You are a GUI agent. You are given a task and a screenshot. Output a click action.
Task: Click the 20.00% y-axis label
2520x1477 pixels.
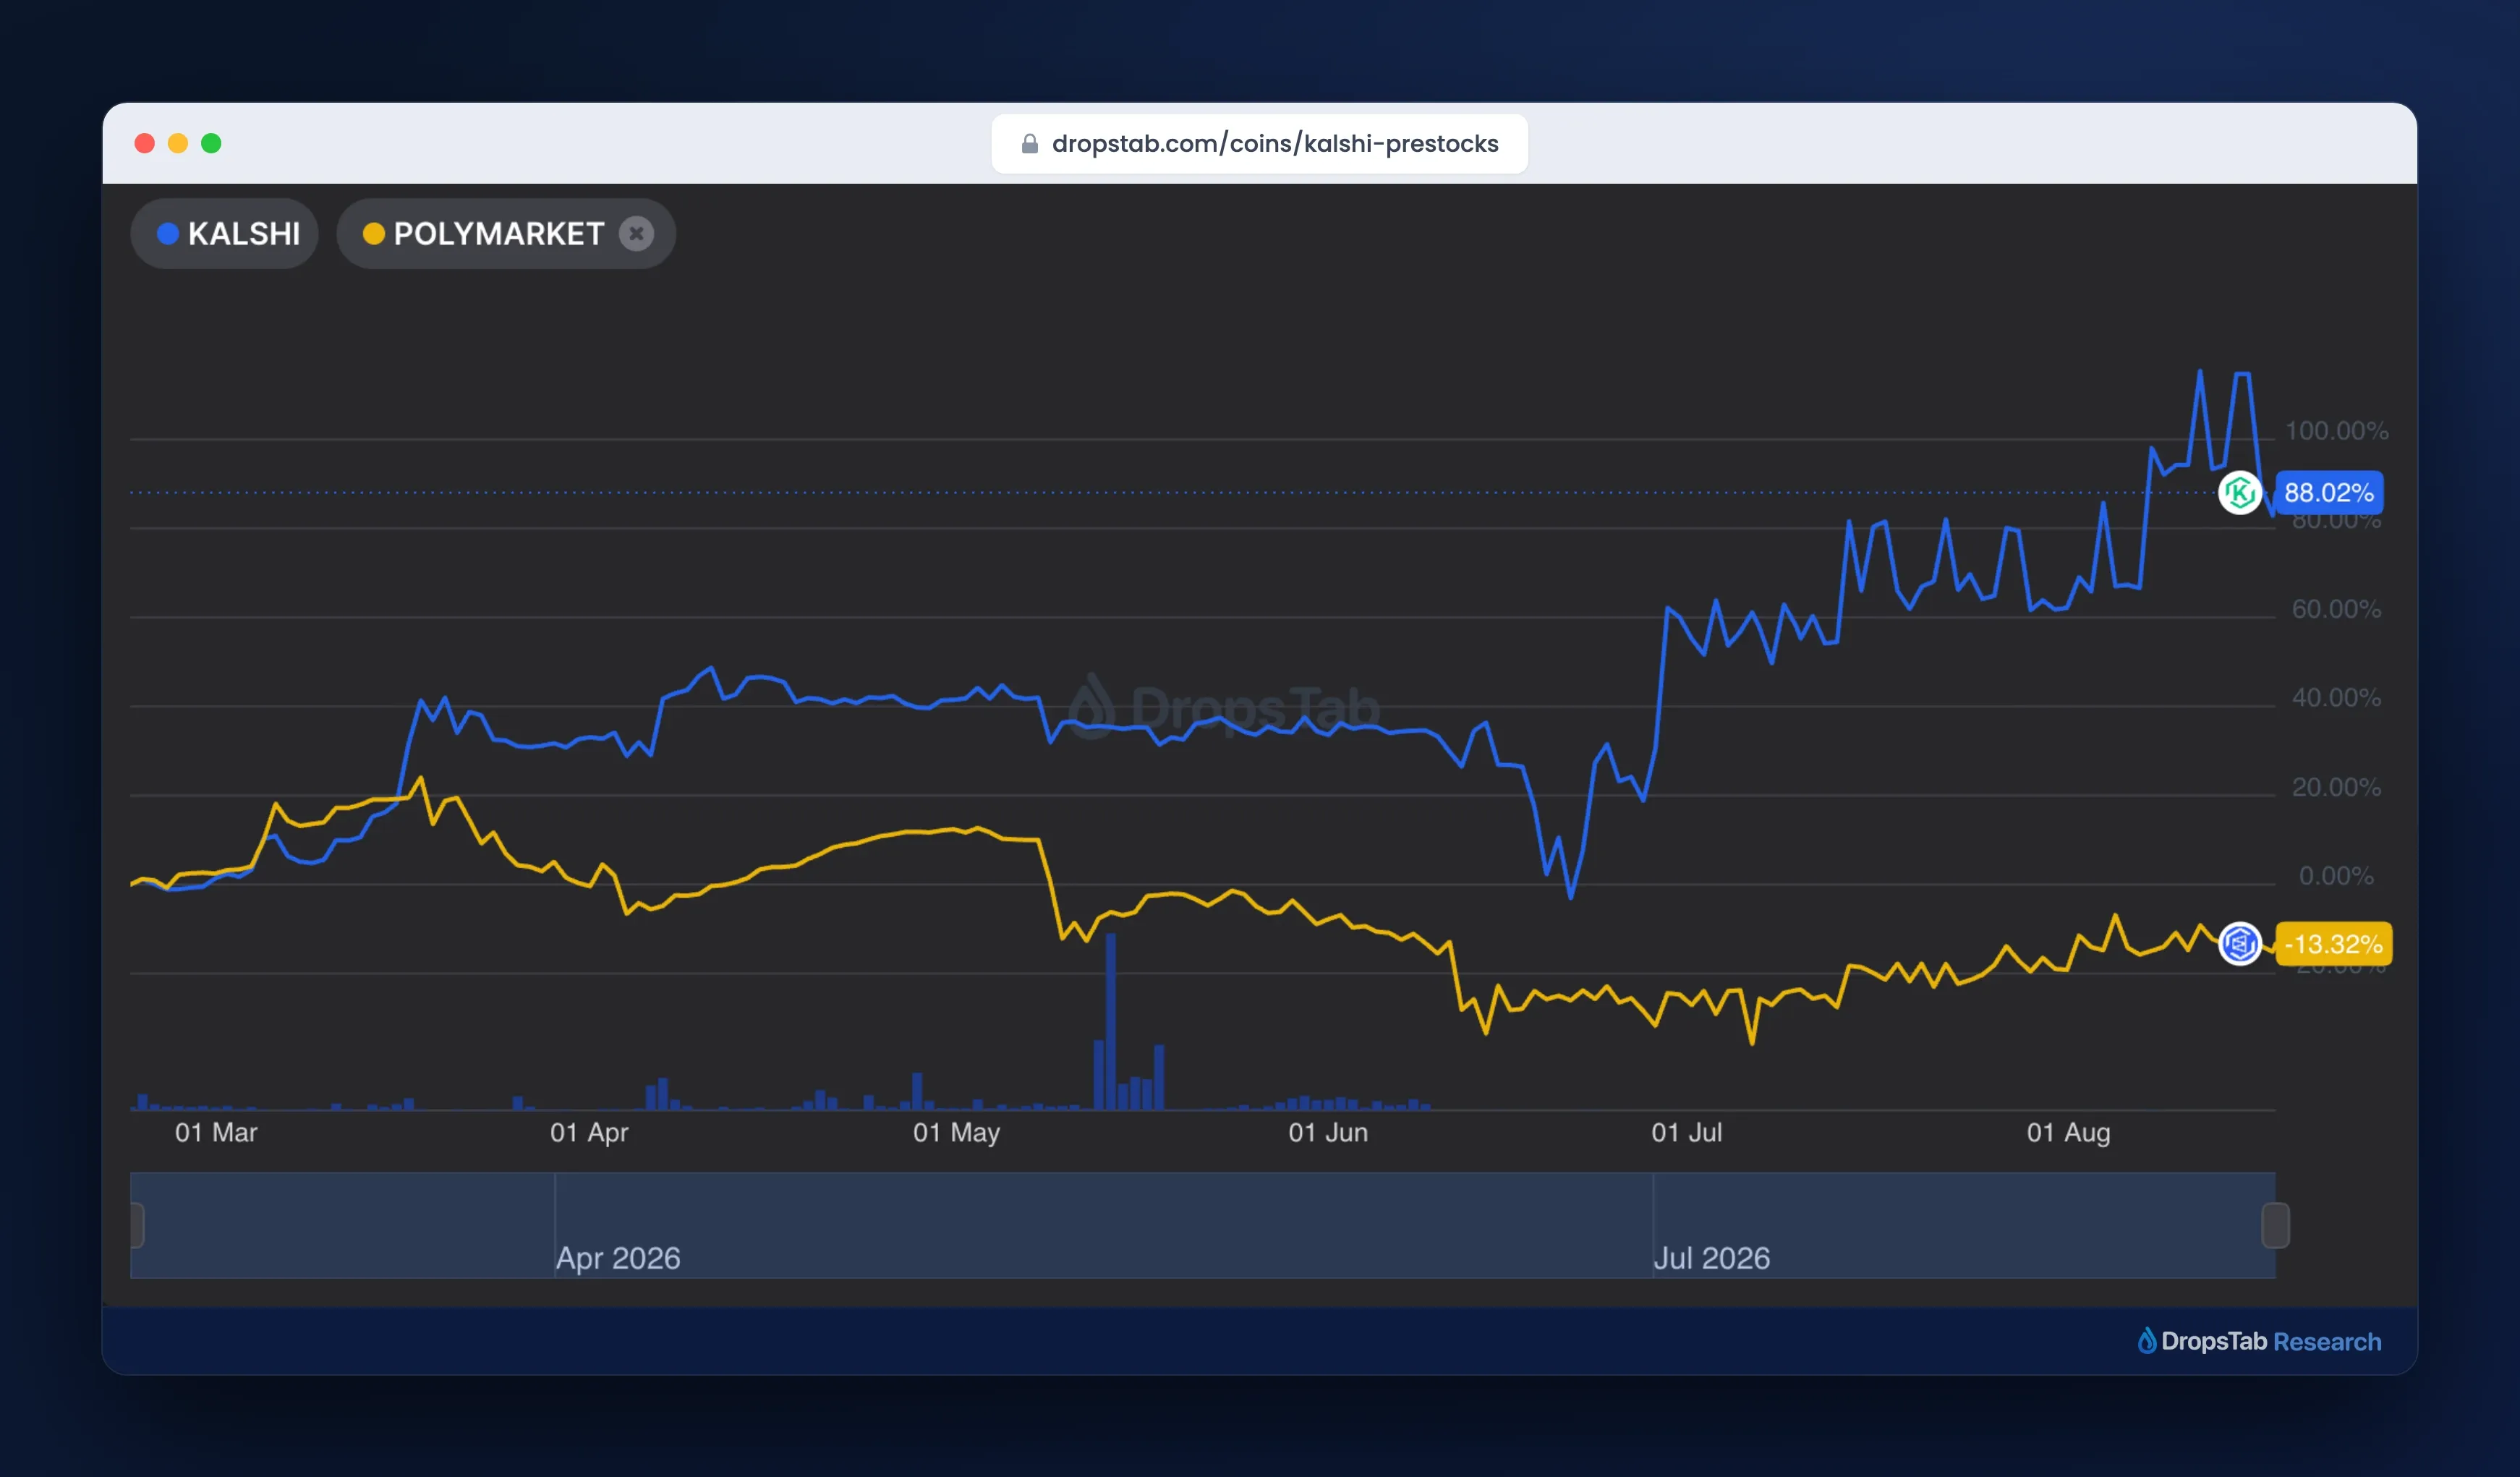click(x=2336, y=788)
